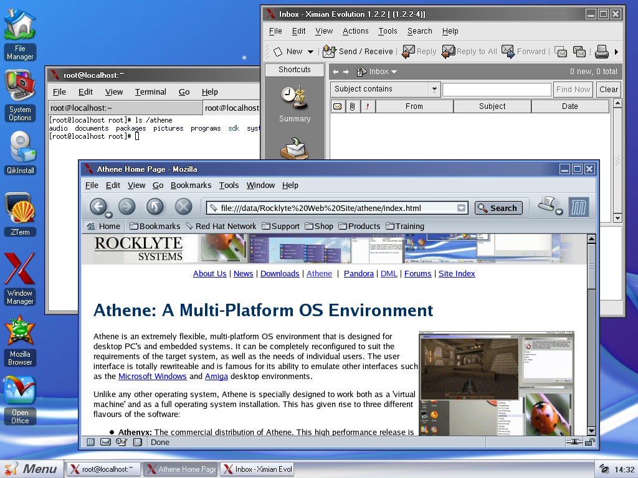Image resolution: width=638 pixels, height=478 pixels.
Task: Sort Evolution messages by Date column
Action: [570, 106]
